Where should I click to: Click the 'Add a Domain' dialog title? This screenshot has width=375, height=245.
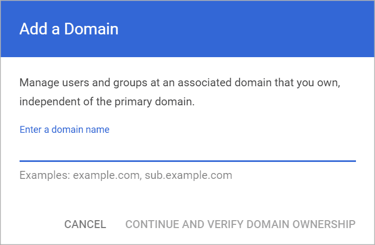tap(69, 29)
